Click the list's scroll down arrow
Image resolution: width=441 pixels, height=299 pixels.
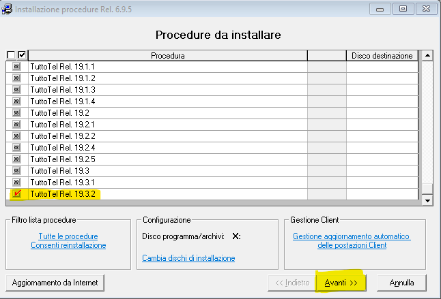[427, 200]
